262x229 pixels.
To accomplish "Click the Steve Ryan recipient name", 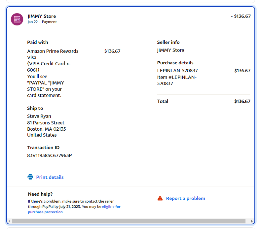I will (x=39, y=116).
